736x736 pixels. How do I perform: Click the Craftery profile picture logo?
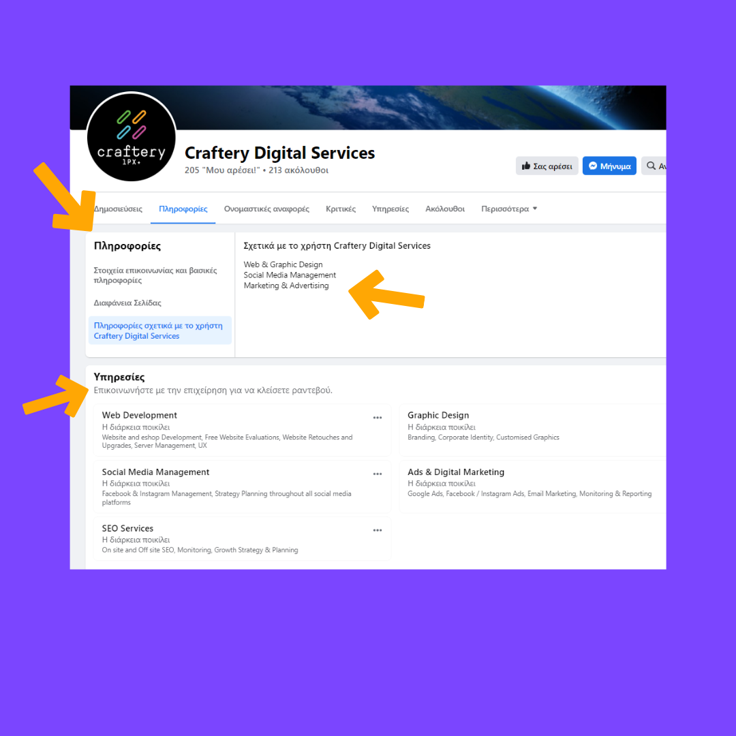[132, 136]
